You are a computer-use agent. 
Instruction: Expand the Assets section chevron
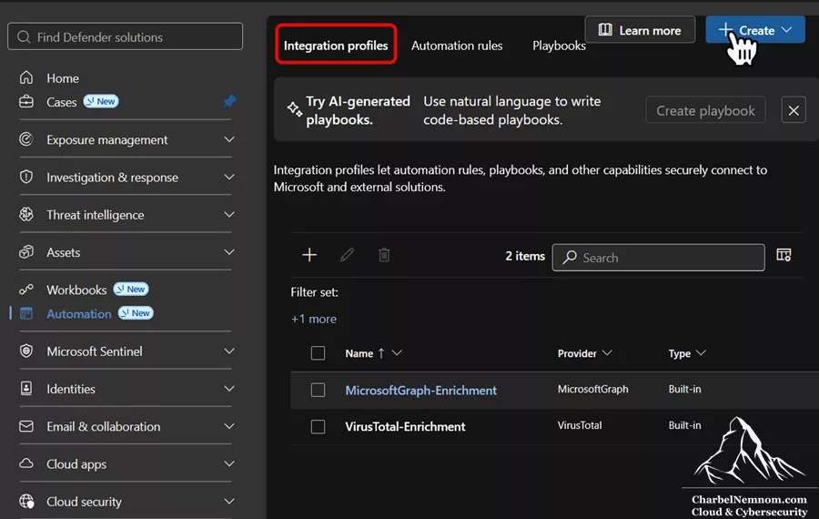click(228, 252)
